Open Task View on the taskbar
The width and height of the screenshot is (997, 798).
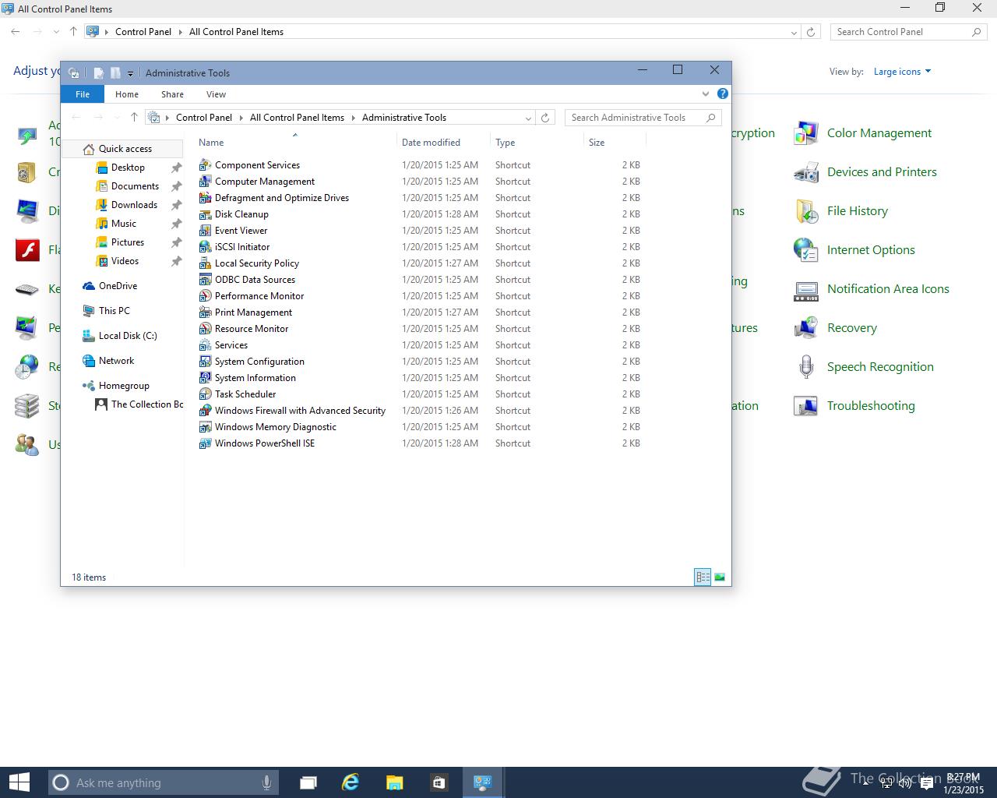pyautogui.click(x=308, y=782)
